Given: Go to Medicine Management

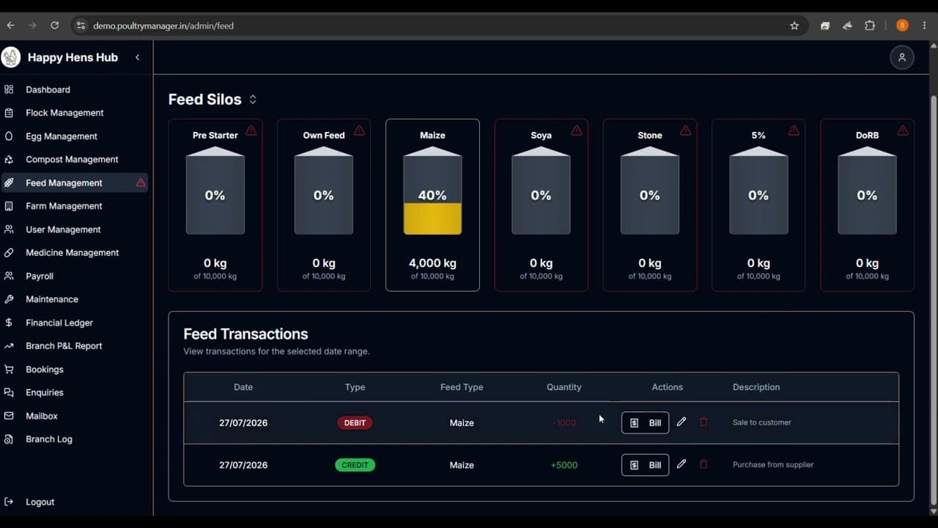Looking at the screenshot, I should tap(74, 252).
